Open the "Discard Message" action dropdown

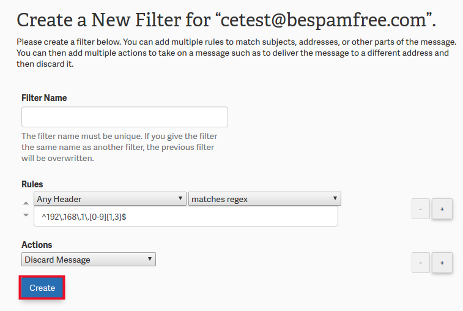click(89, 260)
